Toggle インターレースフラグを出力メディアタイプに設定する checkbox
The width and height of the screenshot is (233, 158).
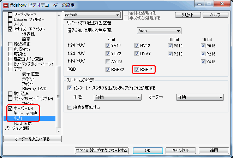point(70,88)
